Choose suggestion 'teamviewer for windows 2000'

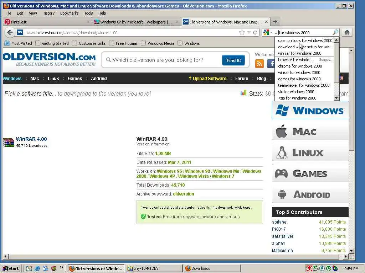304,85
